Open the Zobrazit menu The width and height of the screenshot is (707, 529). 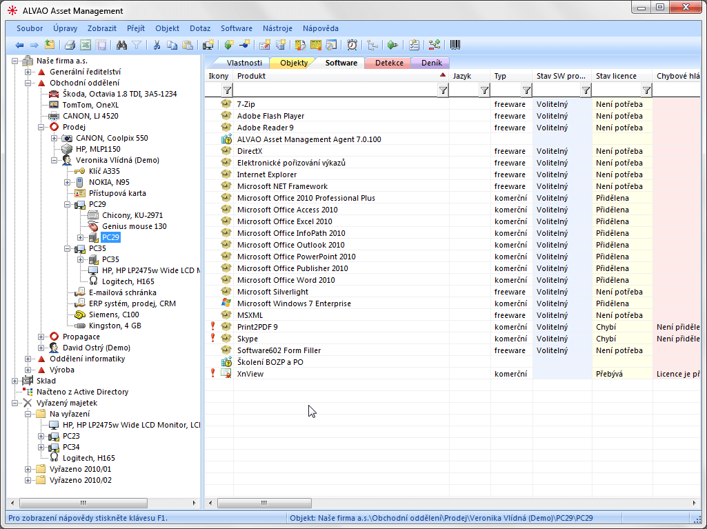(102, 28)
